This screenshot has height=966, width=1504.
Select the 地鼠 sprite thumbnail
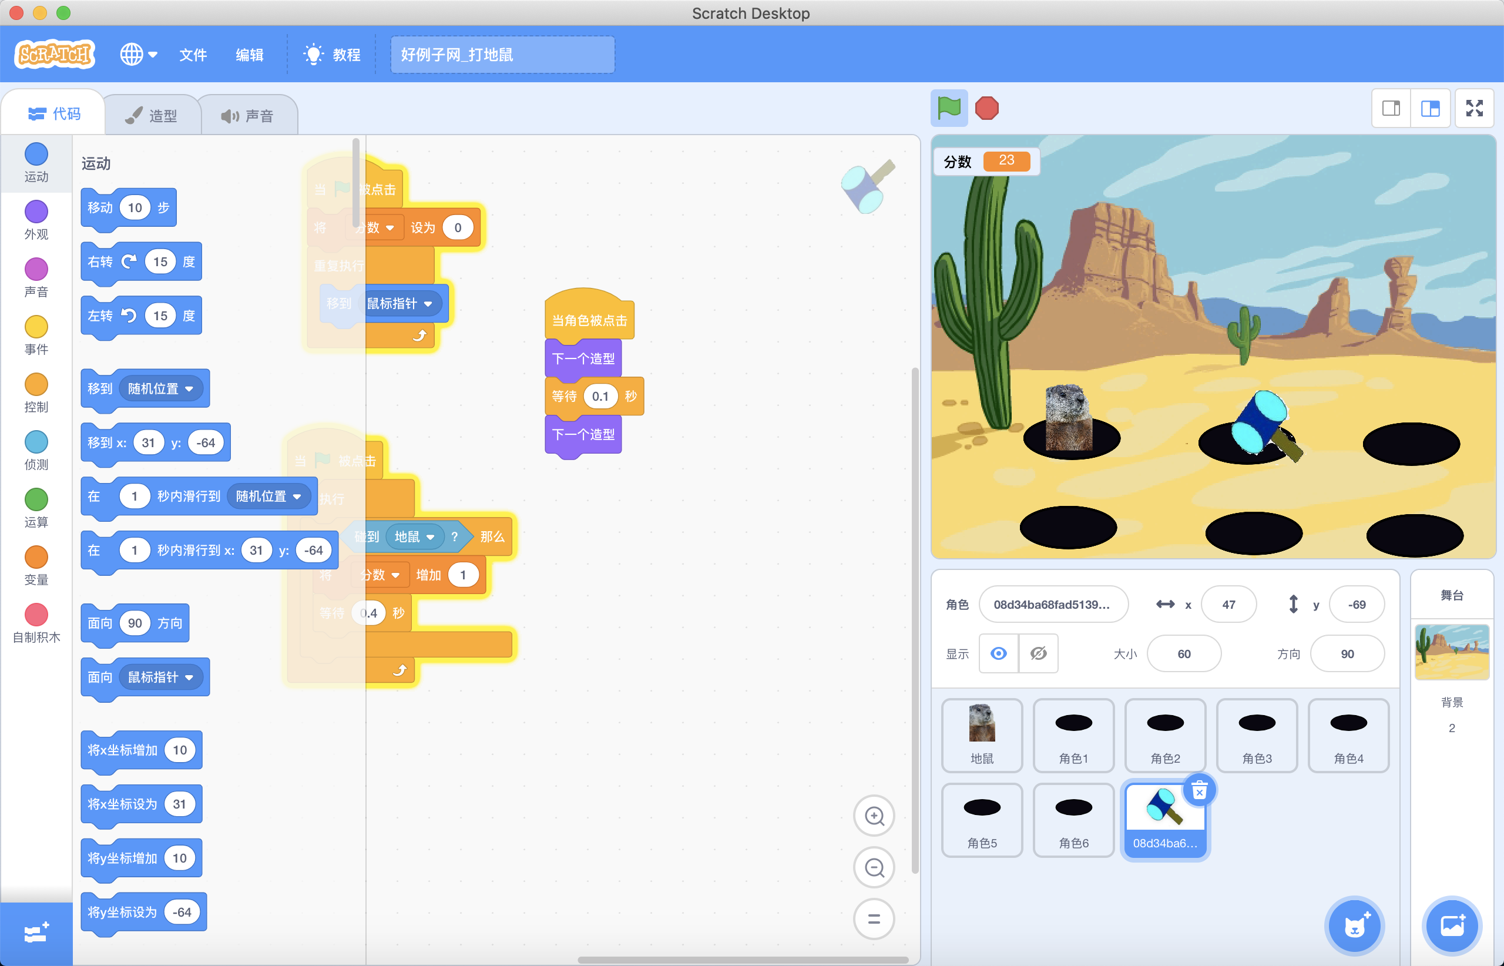pyautogui.click(x=982, y=735)
